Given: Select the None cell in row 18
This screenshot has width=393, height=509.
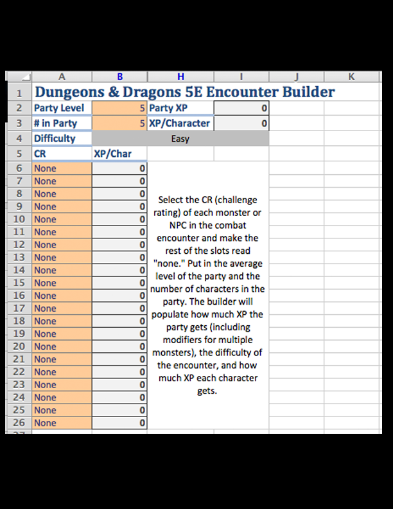Looking at the screenshot, I should pos(62,321).
